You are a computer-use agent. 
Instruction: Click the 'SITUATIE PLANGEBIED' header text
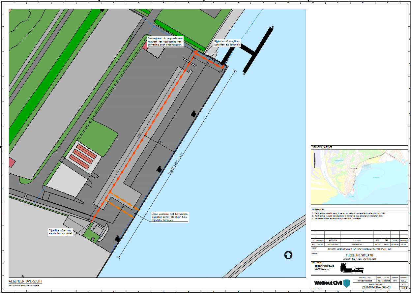[x=322, y=147]
